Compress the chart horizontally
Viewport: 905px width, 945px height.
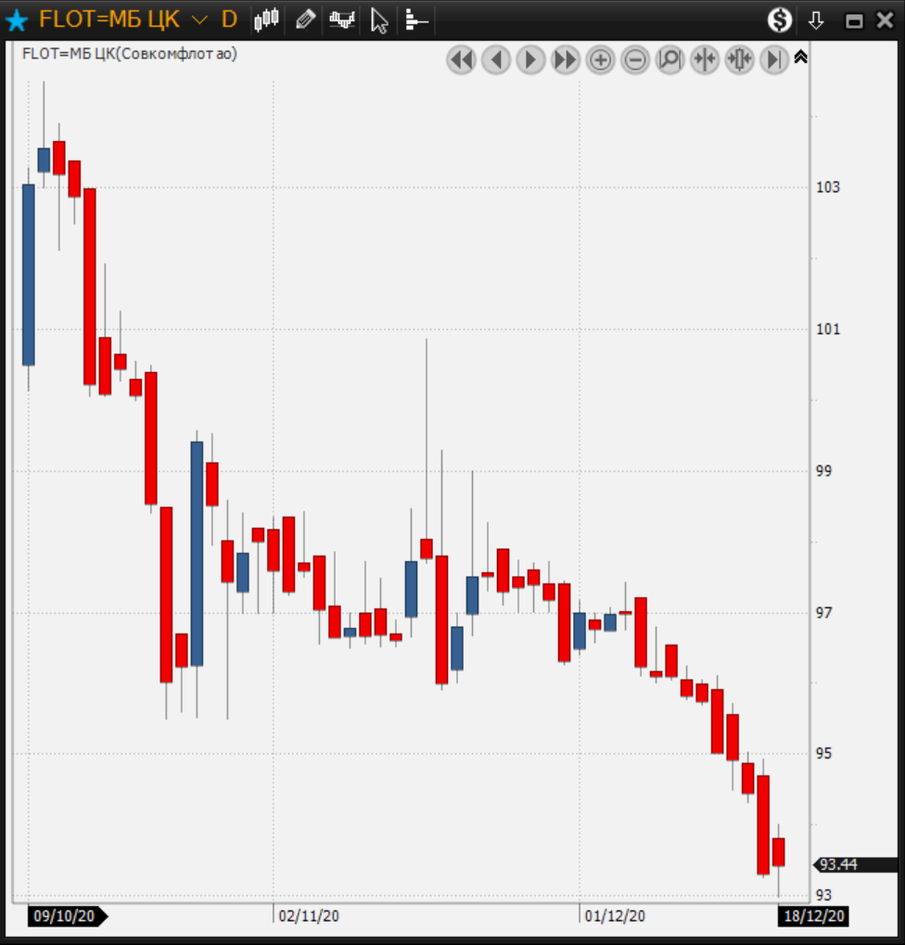pyautogui.click(x=705, y=60)
